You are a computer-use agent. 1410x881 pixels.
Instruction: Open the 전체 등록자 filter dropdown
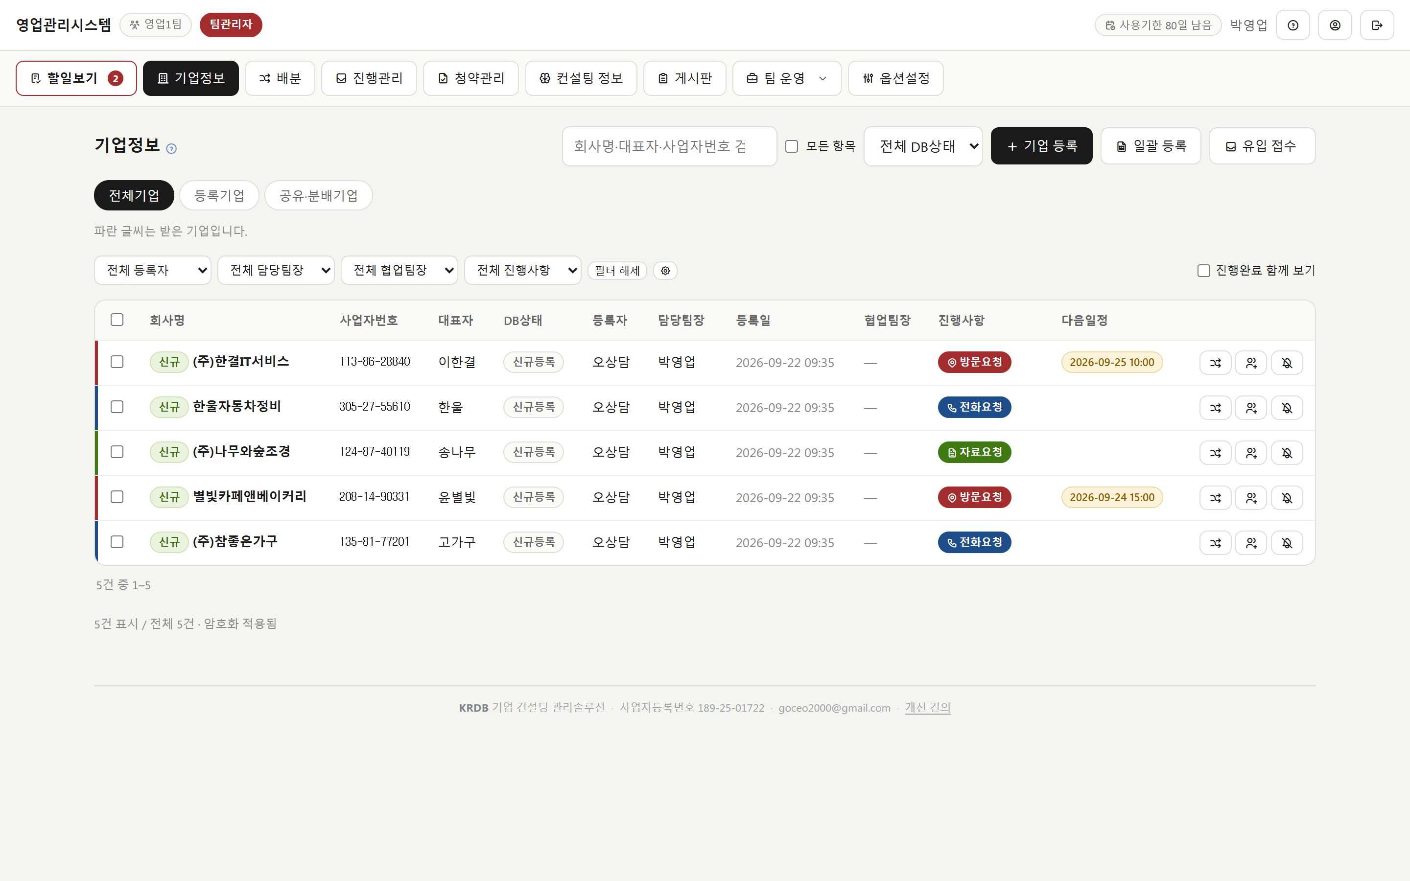(153, 270)
